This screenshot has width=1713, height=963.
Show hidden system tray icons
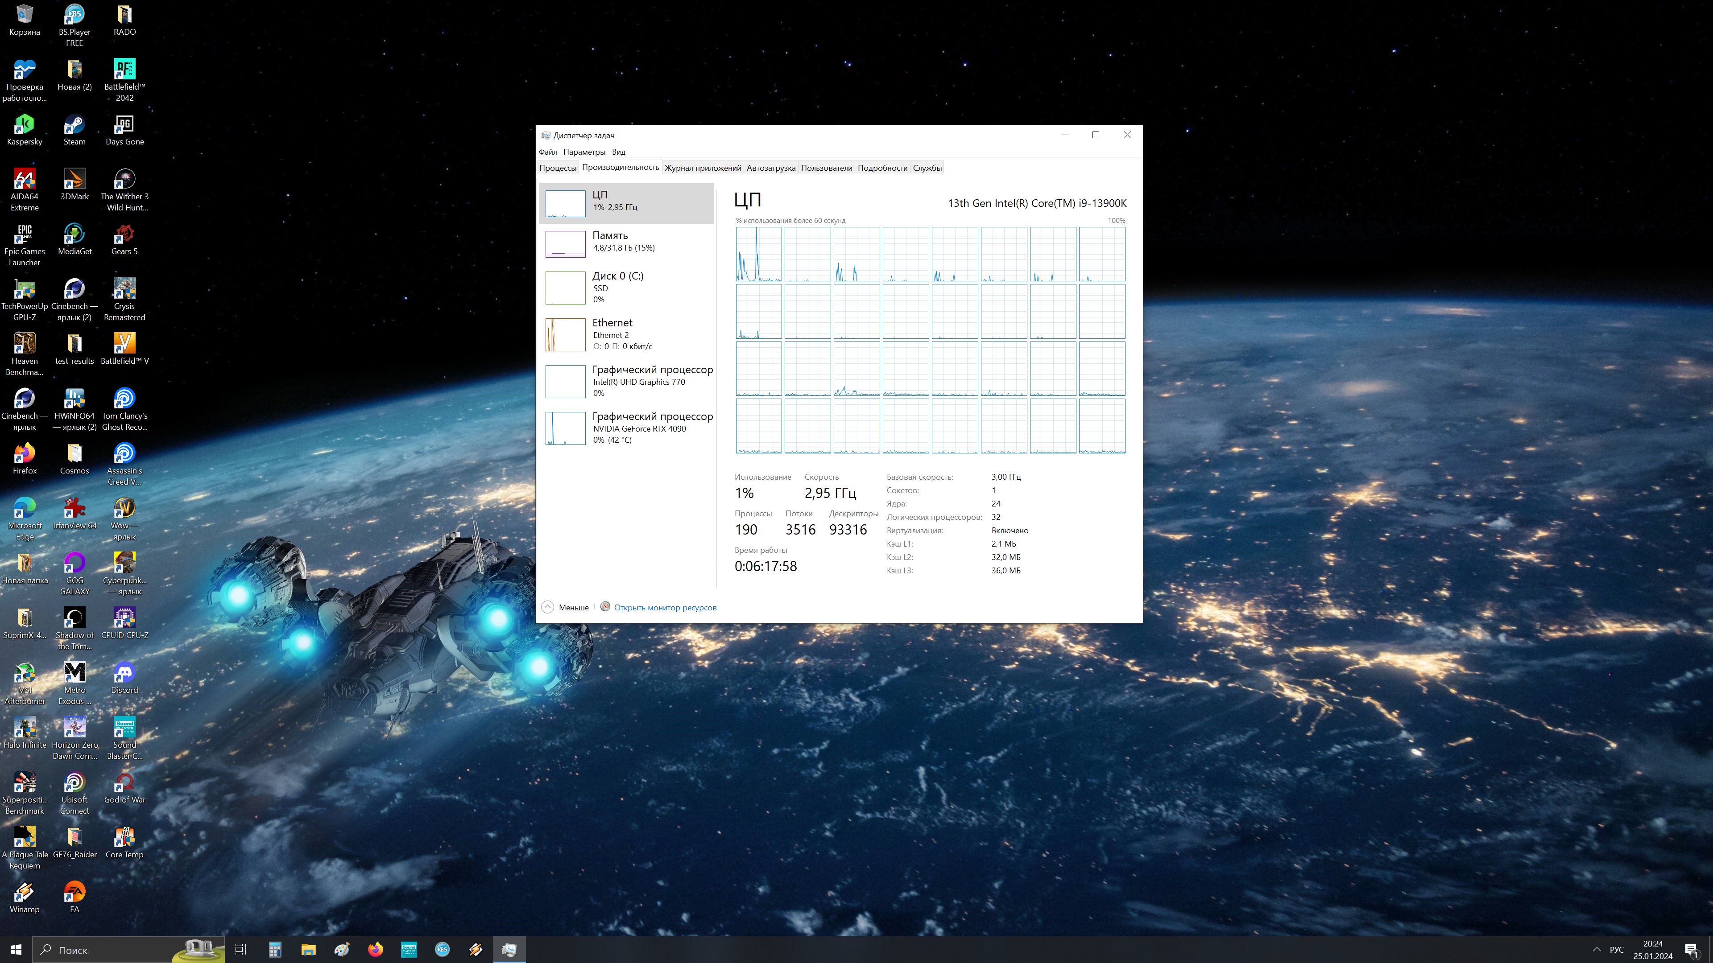tap(1597, 950)
